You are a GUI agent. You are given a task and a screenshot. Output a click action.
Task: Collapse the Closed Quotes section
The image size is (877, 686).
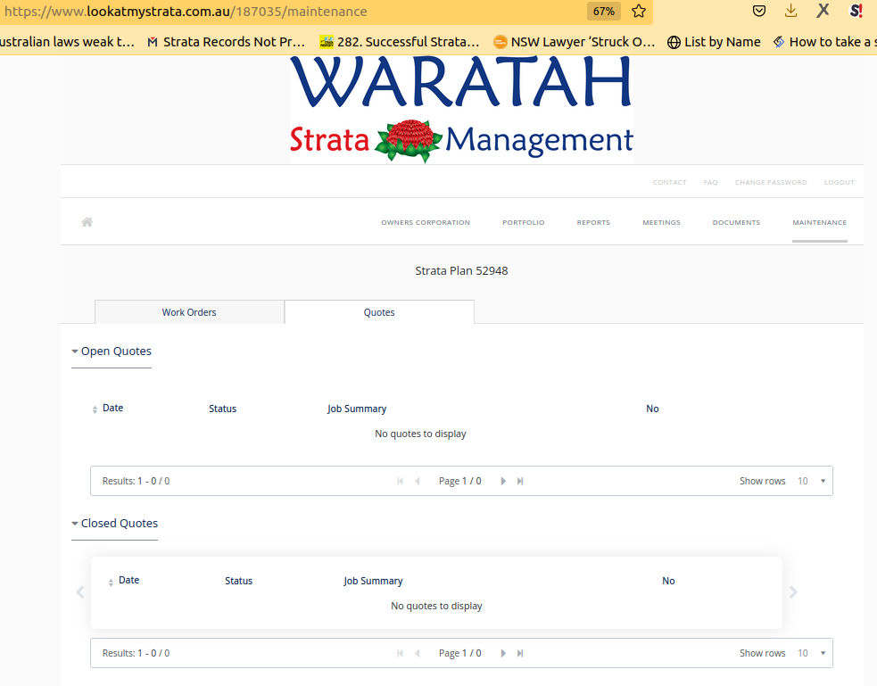(x=115, y=524)
